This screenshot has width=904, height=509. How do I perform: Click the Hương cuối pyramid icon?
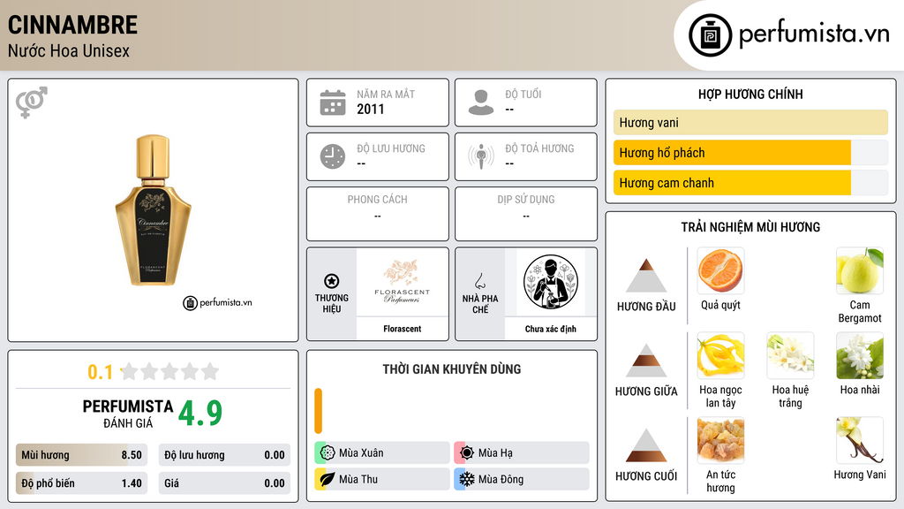pos(646,445)
